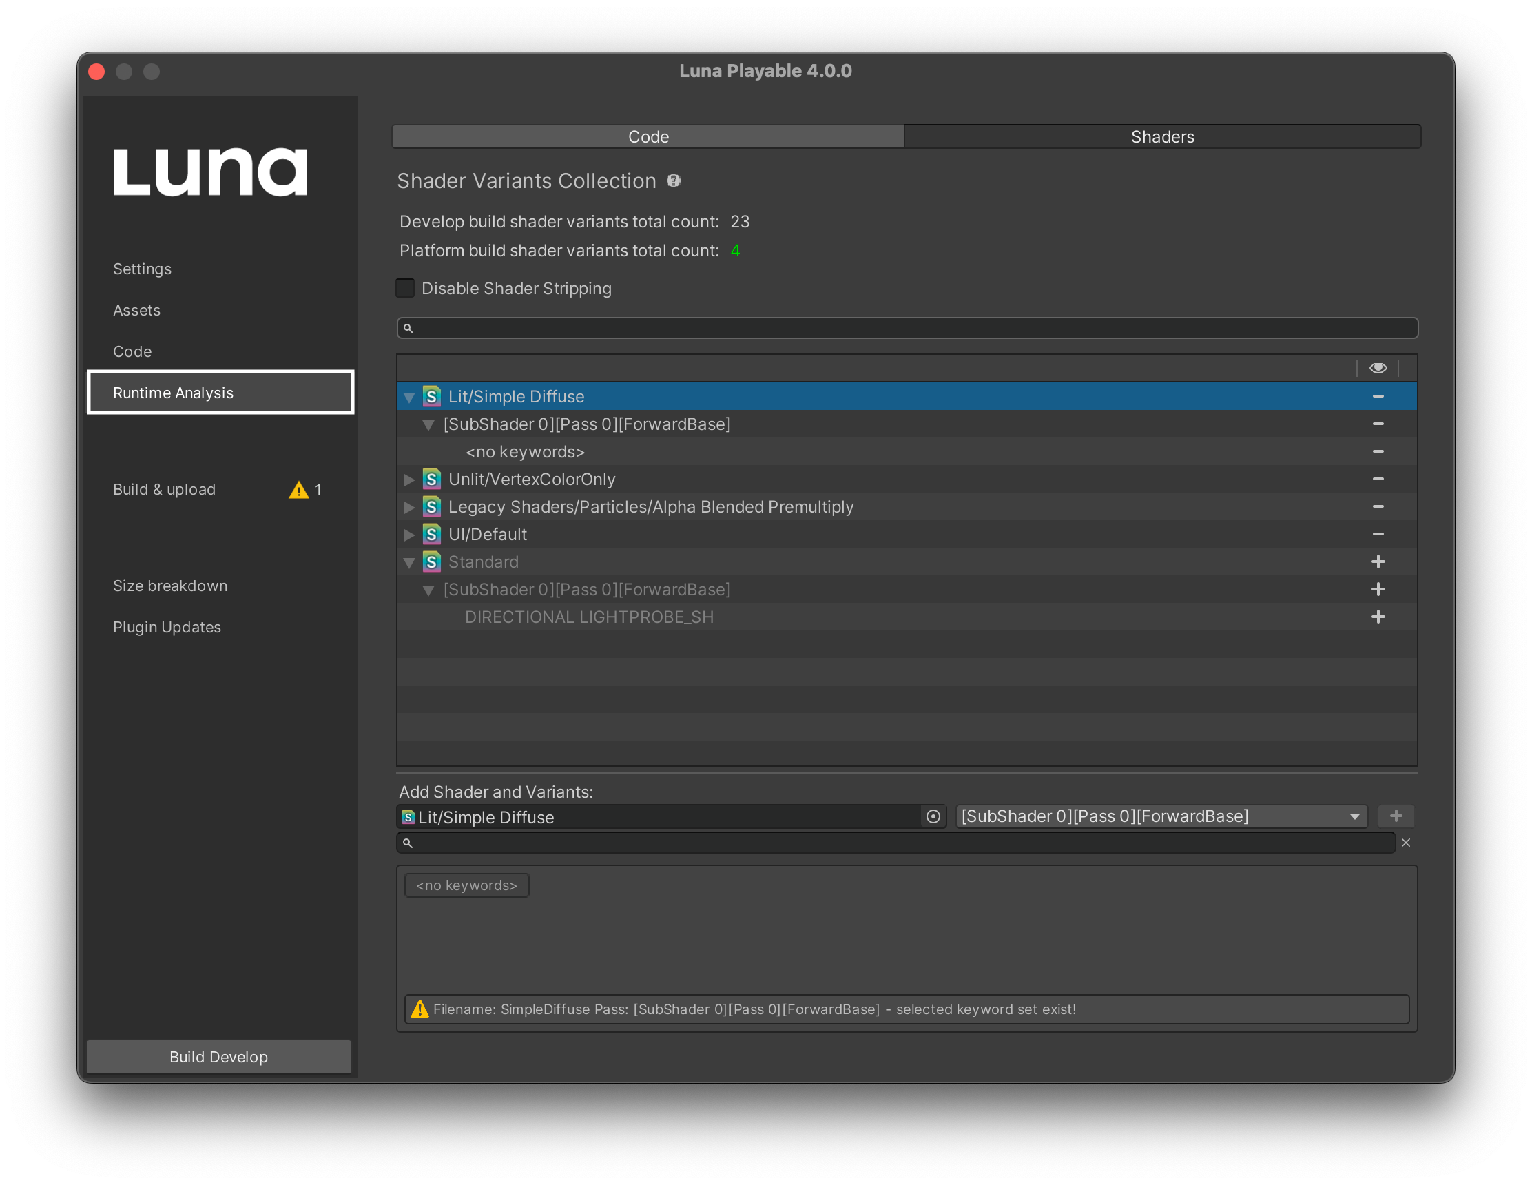1532x1185 pixels.
Task: Toggle the eye visibility column header
Action: [1378, 368]
